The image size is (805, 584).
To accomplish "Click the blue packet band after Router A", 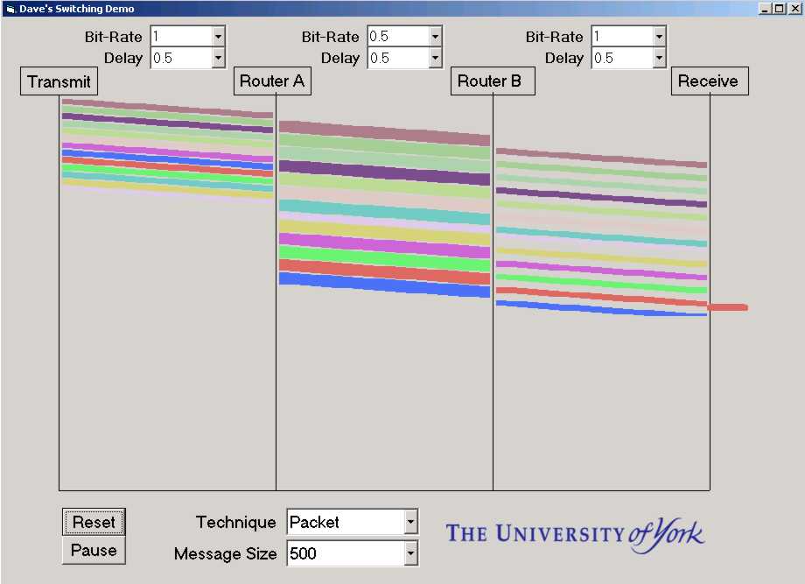I will click(x=384, y=285).
